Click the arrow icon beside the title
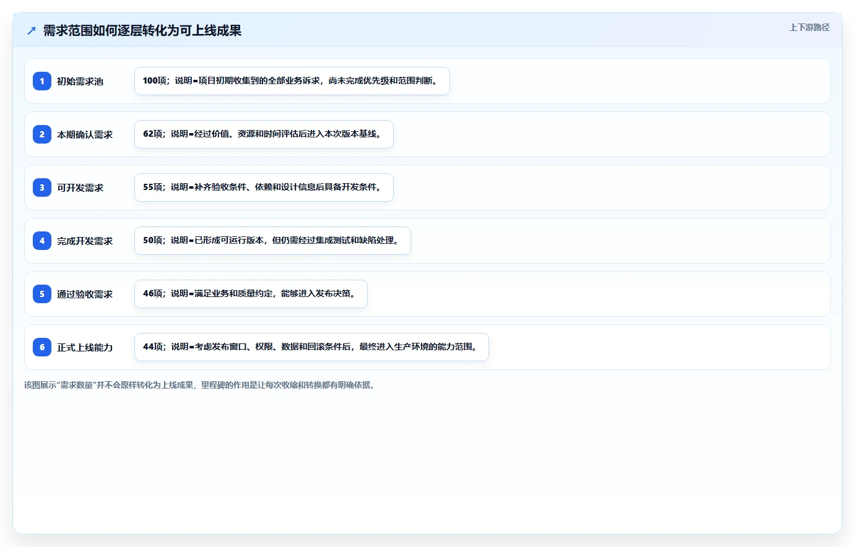Viewport: 855px width, 547px height. point(32,30)
